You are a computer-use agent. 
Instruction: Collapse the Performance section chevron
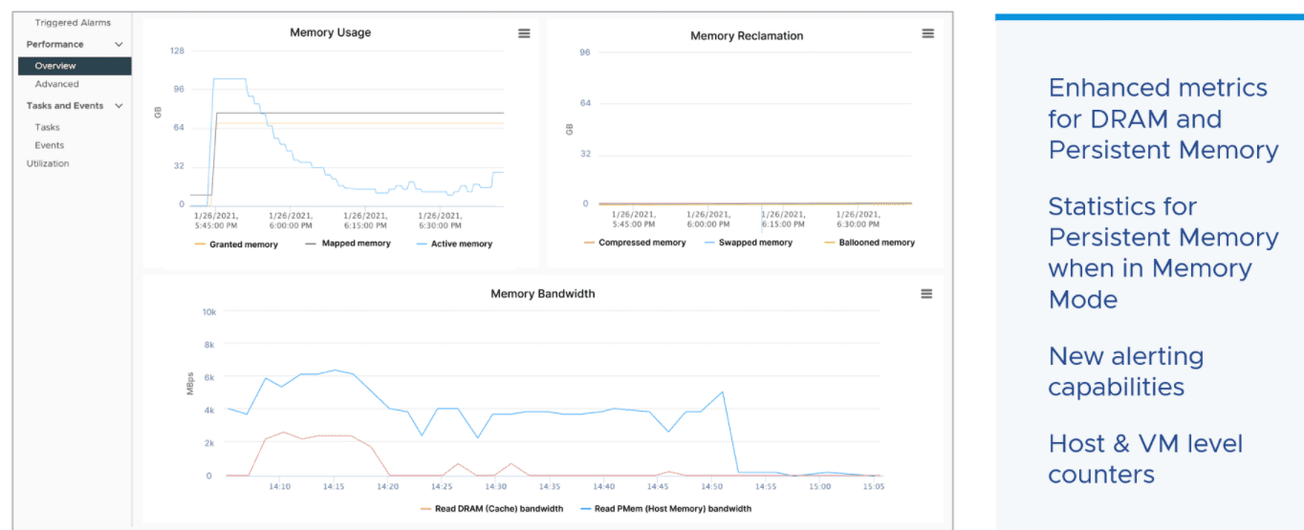(x=119, y=45)
